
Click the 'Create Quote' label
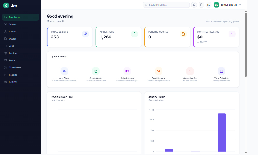(x=96, y=78)
